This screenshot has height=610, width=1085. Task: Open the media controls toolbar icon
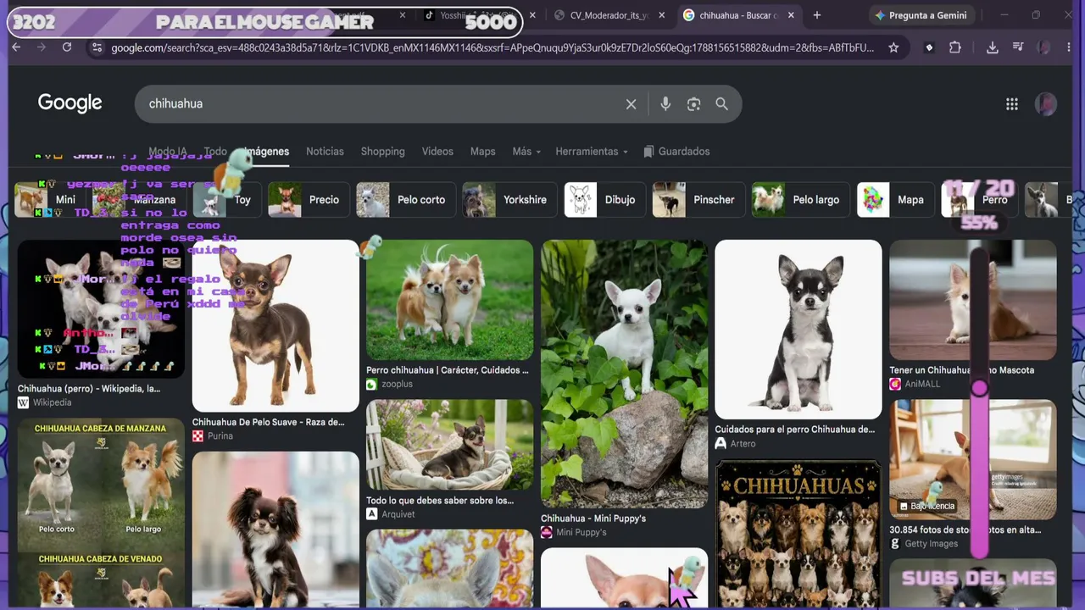coord(1018,47)
